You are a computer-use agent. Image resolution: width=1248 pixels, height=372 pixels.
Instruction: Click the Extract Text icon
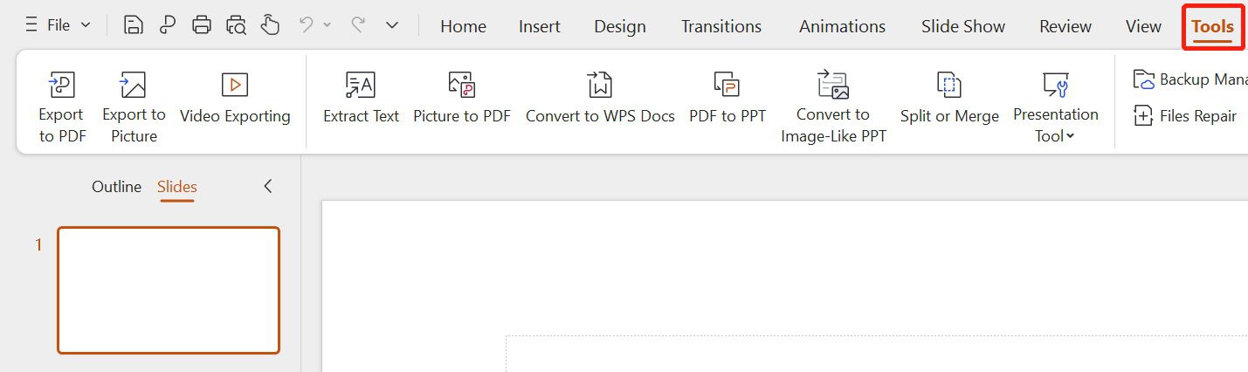coord(361,86)
